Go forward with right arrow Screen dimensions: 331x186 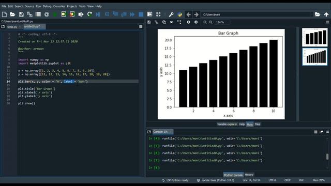click(x=197, y=14)
